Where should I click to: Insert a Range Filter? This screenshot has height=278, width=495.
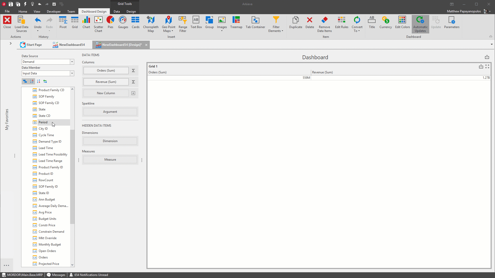pyautogui.click(x=183, y=24)
